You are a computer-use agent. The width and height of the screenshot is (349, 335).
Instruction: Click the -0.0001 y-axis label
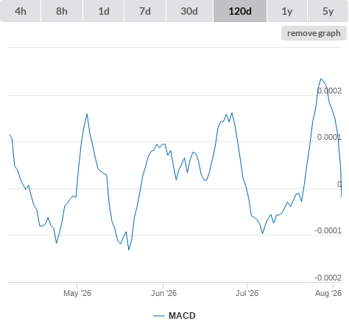click(328, 230)
